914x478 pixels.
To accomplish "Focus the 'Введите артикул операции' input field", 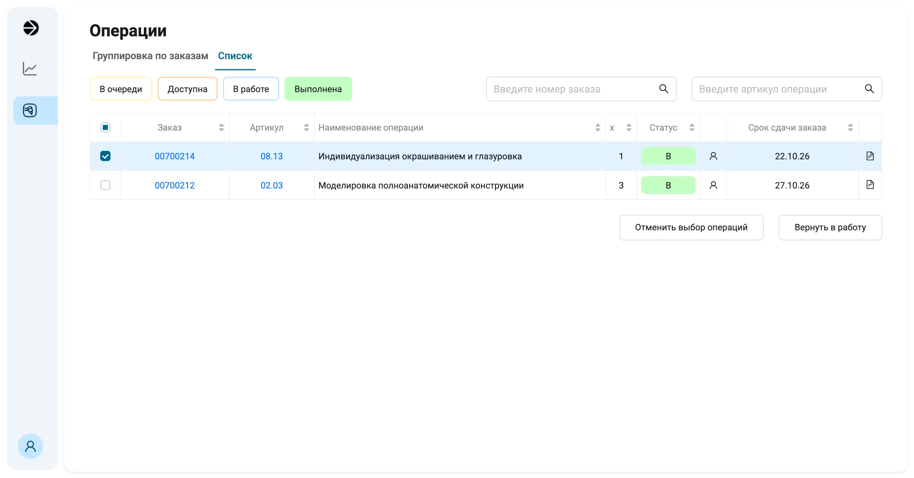I will coord(787,89).
